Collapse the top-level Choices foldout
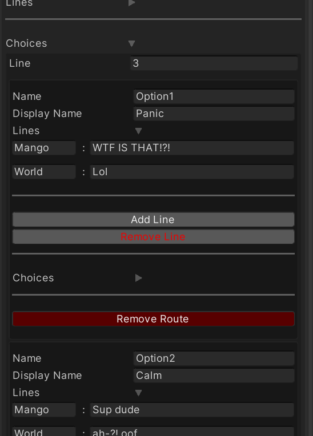 click(131, 43)
